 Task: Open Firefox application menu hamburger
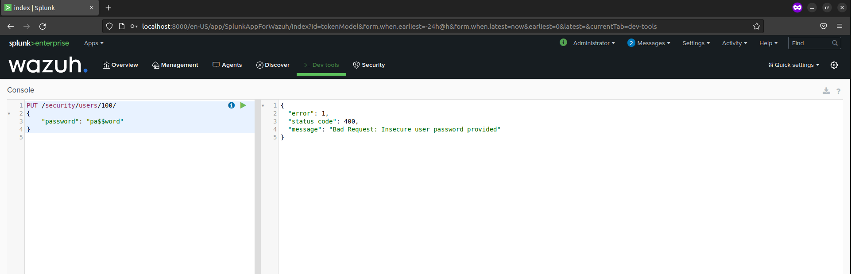(839, 26)
